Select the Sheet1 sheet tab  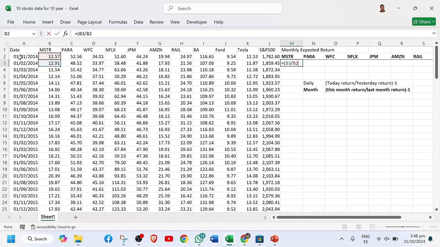pyautogui.click(x=48, y=217)
